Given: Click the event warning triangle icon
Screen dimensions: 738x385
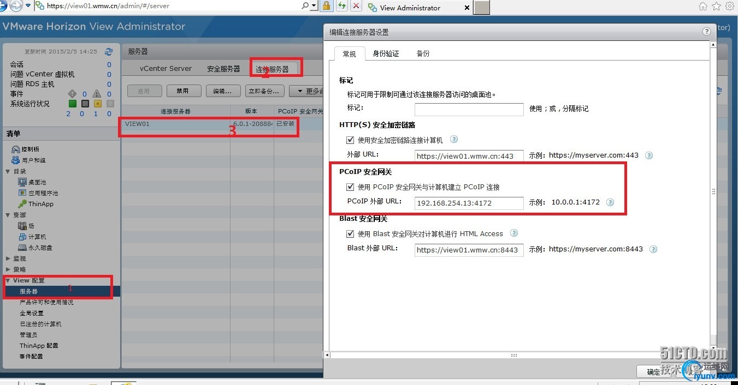Looking at the screenshot, I should [x=97, y=94].
